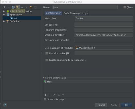Viewport: 135px width, 109px height.
Task: Open help with question mark icon
Action: 5,105
